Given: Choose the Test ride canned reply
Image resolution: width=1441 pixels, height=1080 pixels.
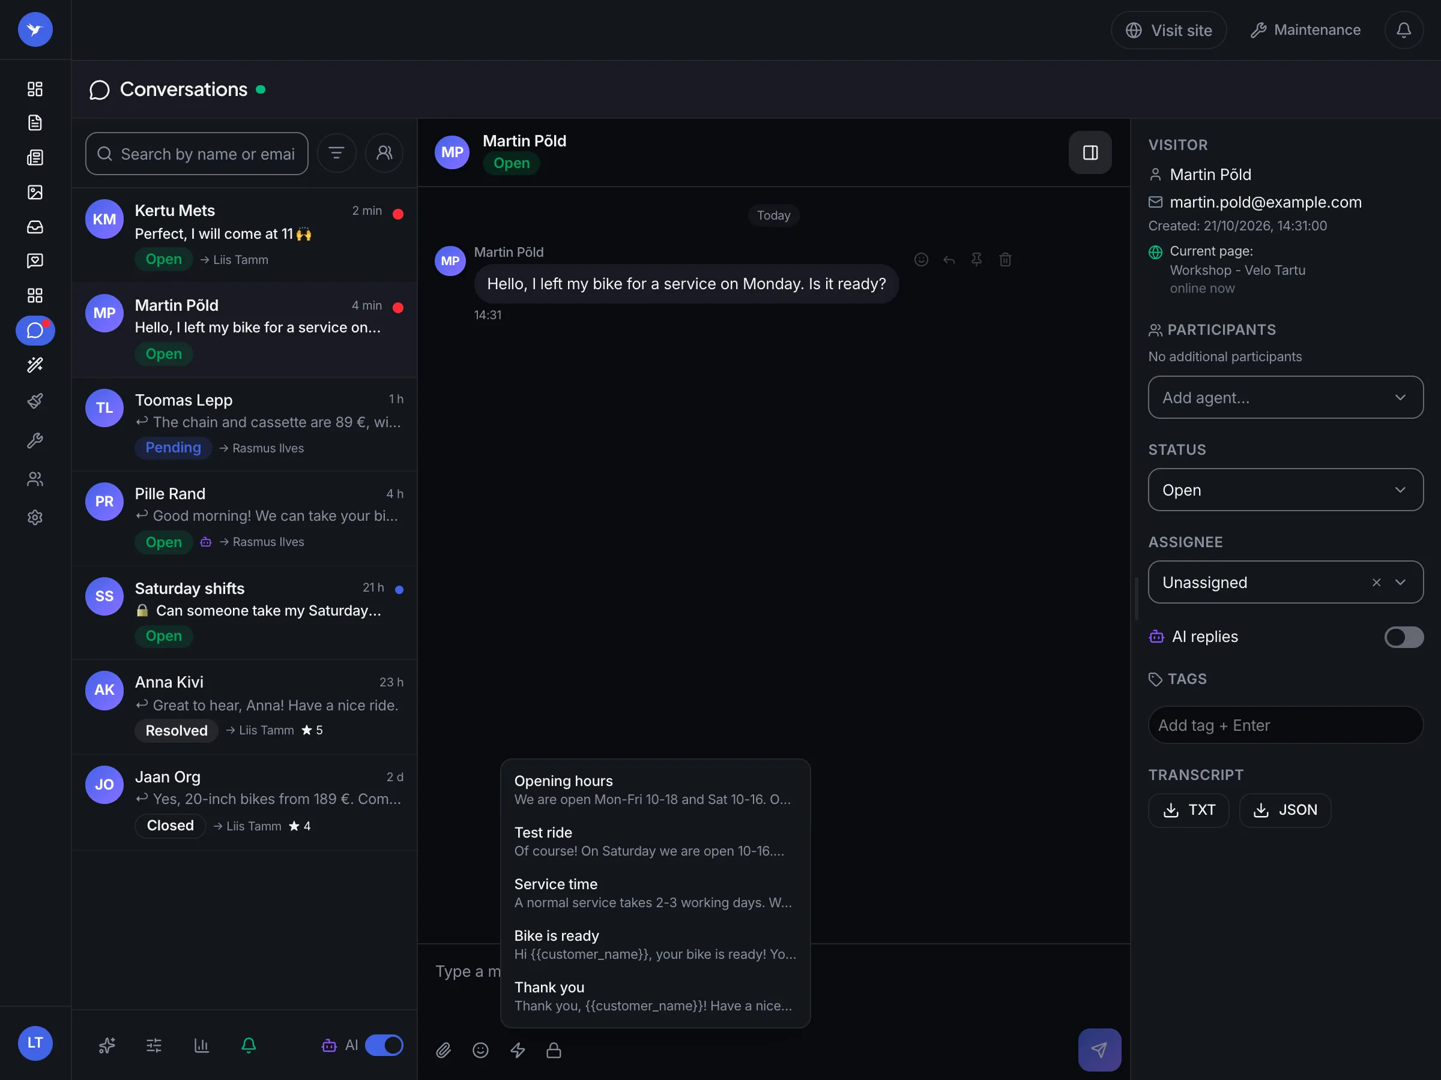Looking at the screenshot, I should pyautogui.click(x=656, y=841).
